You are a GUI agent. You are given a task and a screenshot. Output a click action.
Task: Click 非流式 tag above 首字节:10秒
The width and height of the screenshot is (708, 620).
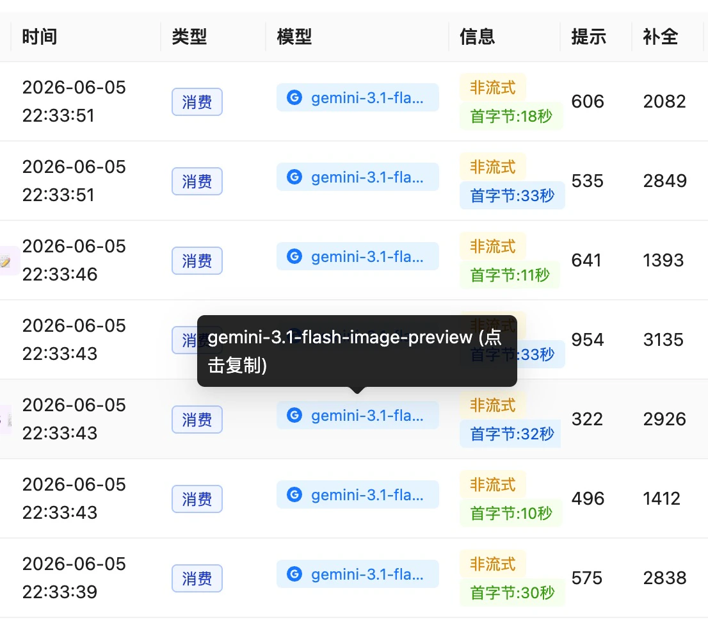(493, 484)
